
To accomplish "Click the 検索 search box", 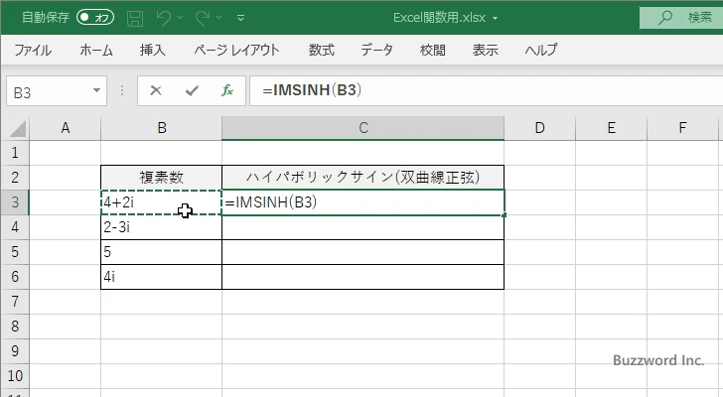I will (681, 18).
